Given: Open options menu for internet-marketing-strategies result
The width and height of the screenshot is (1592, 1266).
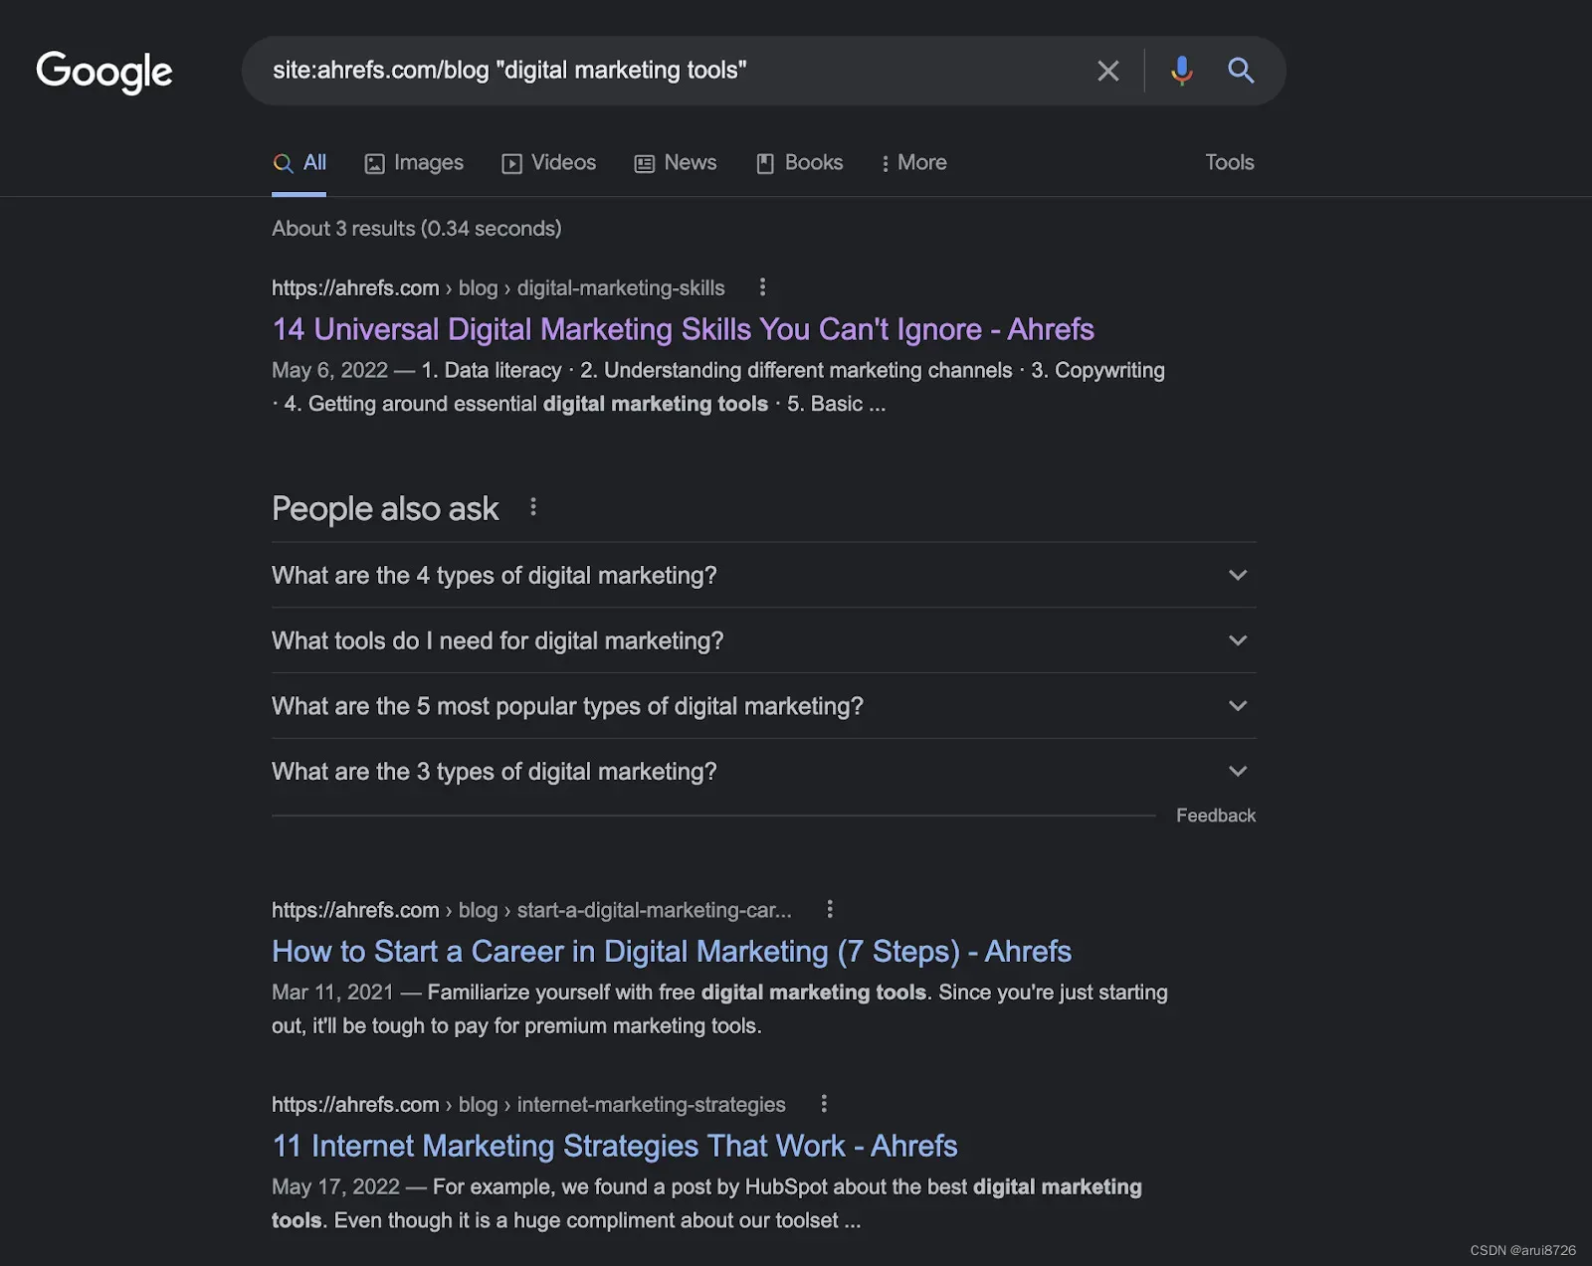Looking at the screenshot, I should [824, 1104].
